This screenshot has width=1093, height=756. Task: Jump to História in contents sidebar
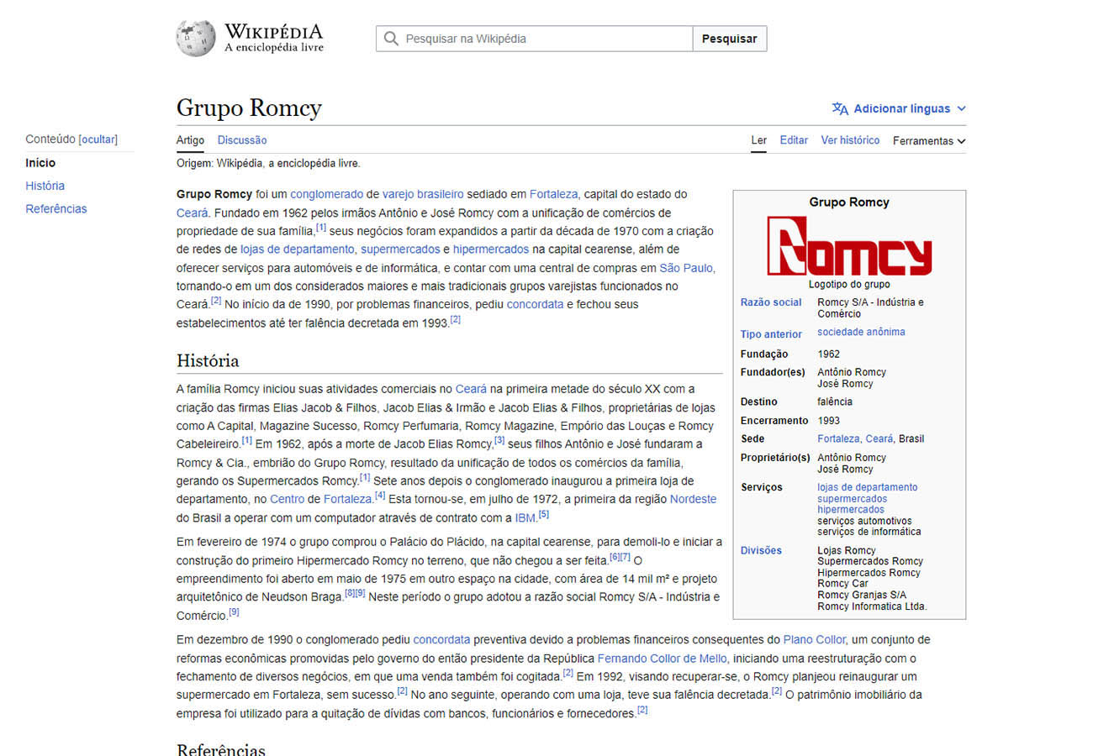click(x=45, y=186)
